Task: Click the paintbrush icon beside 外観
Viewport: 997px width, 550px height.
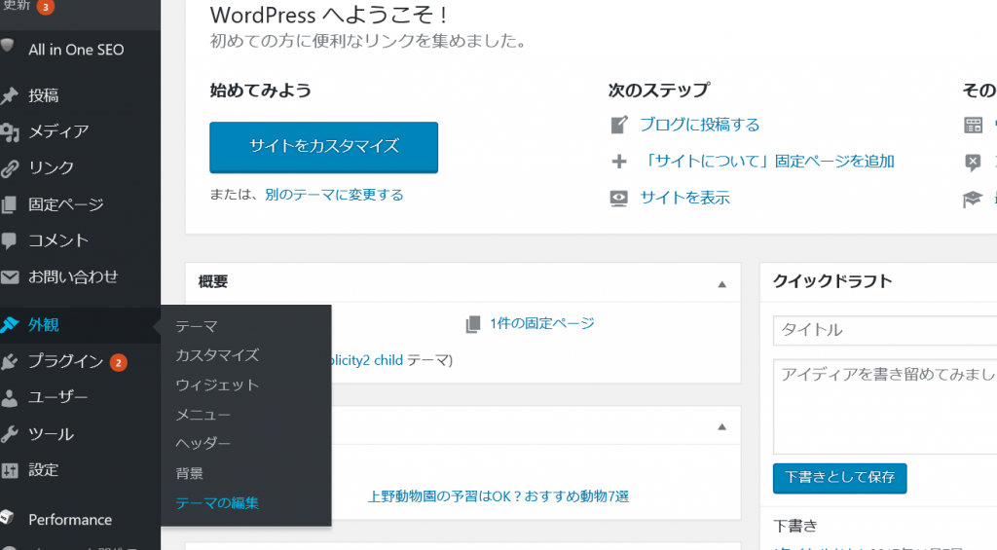Action: coord(10,325)
